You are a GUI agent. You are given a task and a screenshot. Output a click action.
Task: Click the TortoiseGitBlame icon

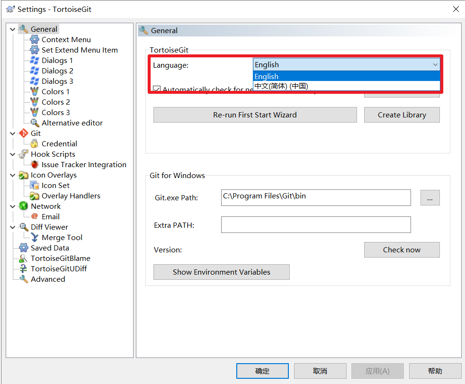pos(24,258)
